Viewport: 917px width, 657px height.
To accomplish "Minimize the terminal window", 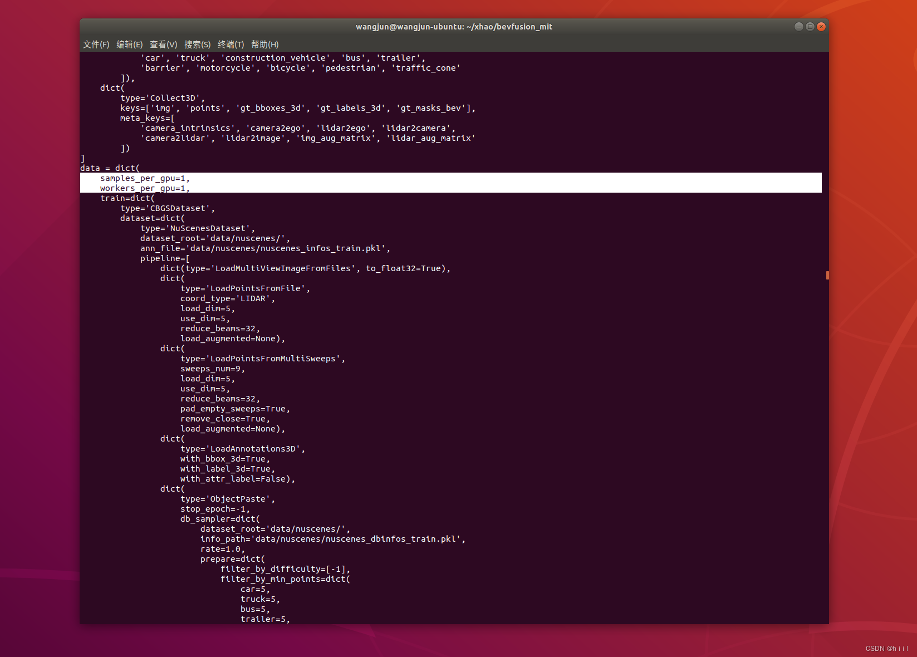I will [798, 27].
